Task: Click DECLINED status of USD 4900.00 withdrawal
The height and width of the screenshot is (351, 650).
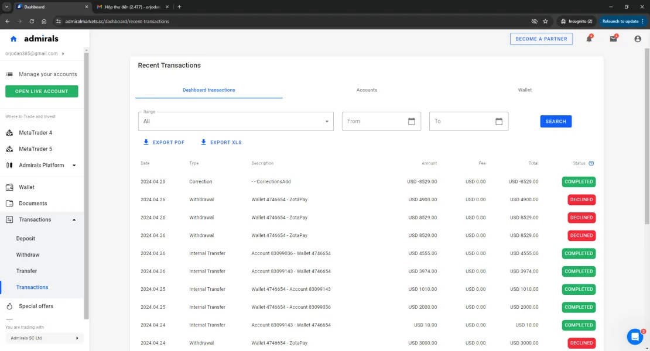Action: click(581, 199)
